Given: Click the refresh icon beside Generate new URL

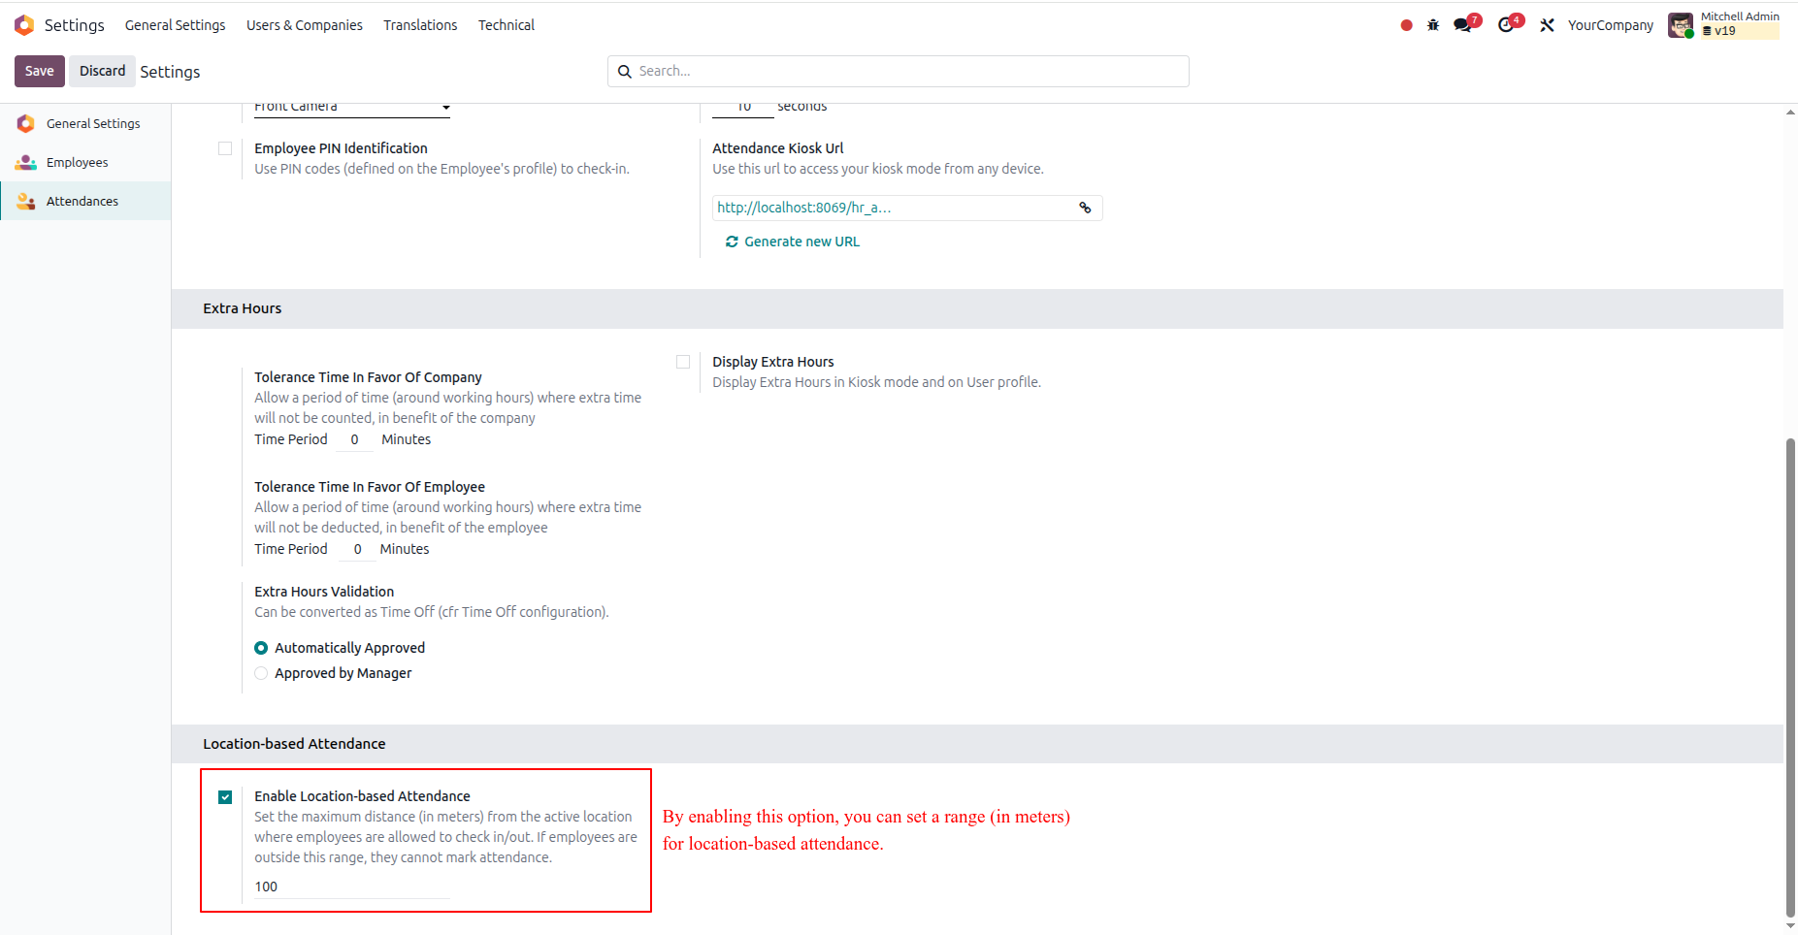Looking at the screenshot, I should [732, 242].
